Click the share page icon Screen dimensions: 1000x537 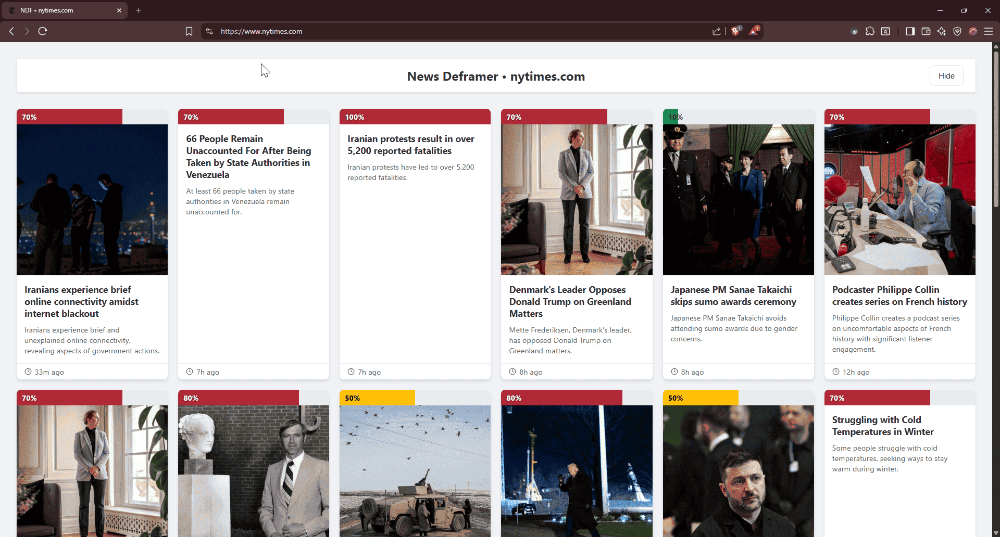[717, 31]
